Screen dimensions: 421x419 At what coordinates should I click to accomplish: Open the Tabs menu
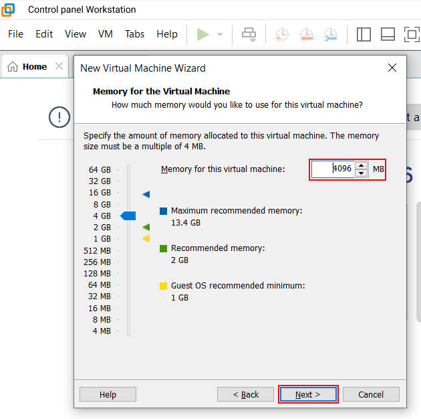pyautogui.click(x=134, y=34)
